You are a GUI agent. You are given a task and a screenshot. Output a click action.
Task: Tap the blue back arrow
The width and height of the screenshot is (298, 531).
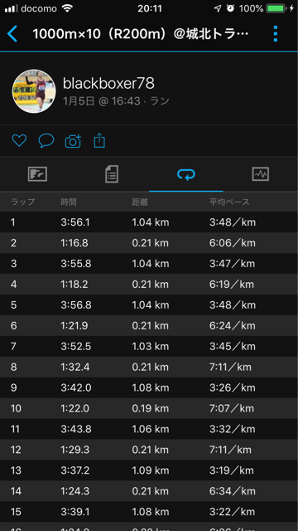(12, 34)
